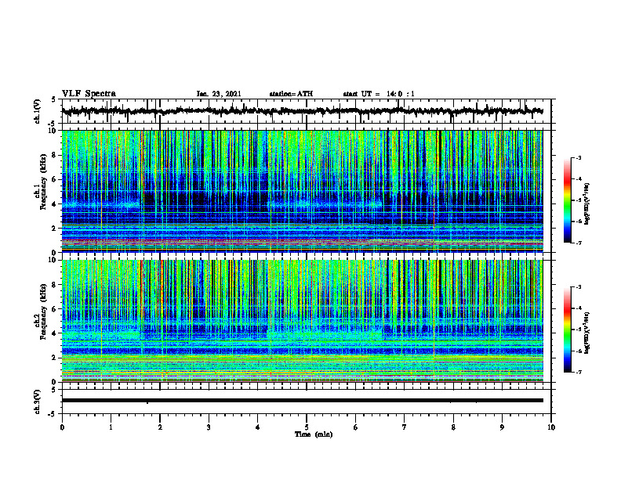
Task: Click time axis tick label "0"
Action: 62,427
